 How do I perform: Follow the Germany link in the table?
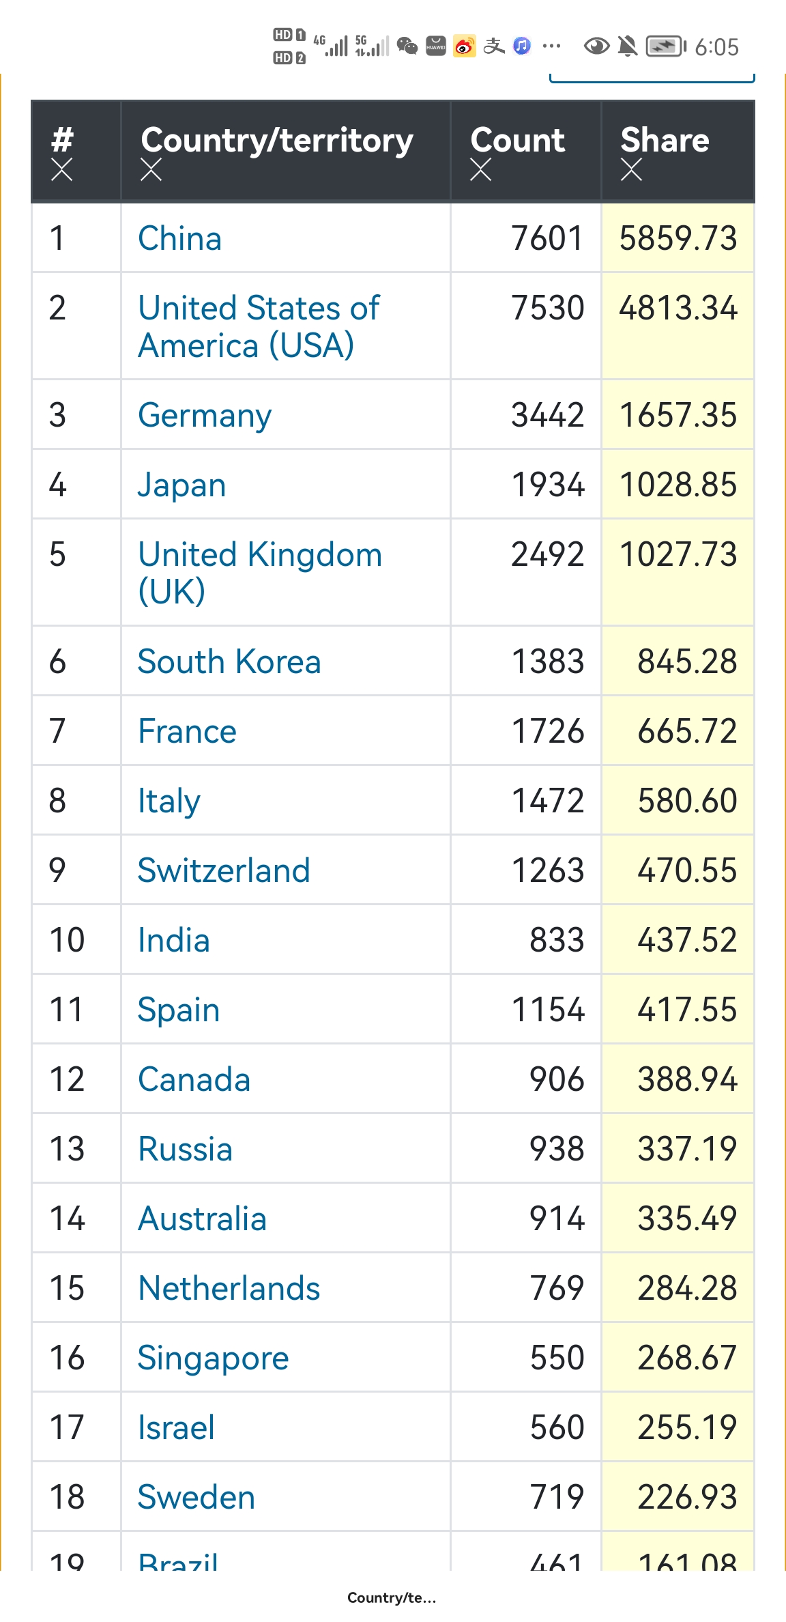(x=204, y=415)
